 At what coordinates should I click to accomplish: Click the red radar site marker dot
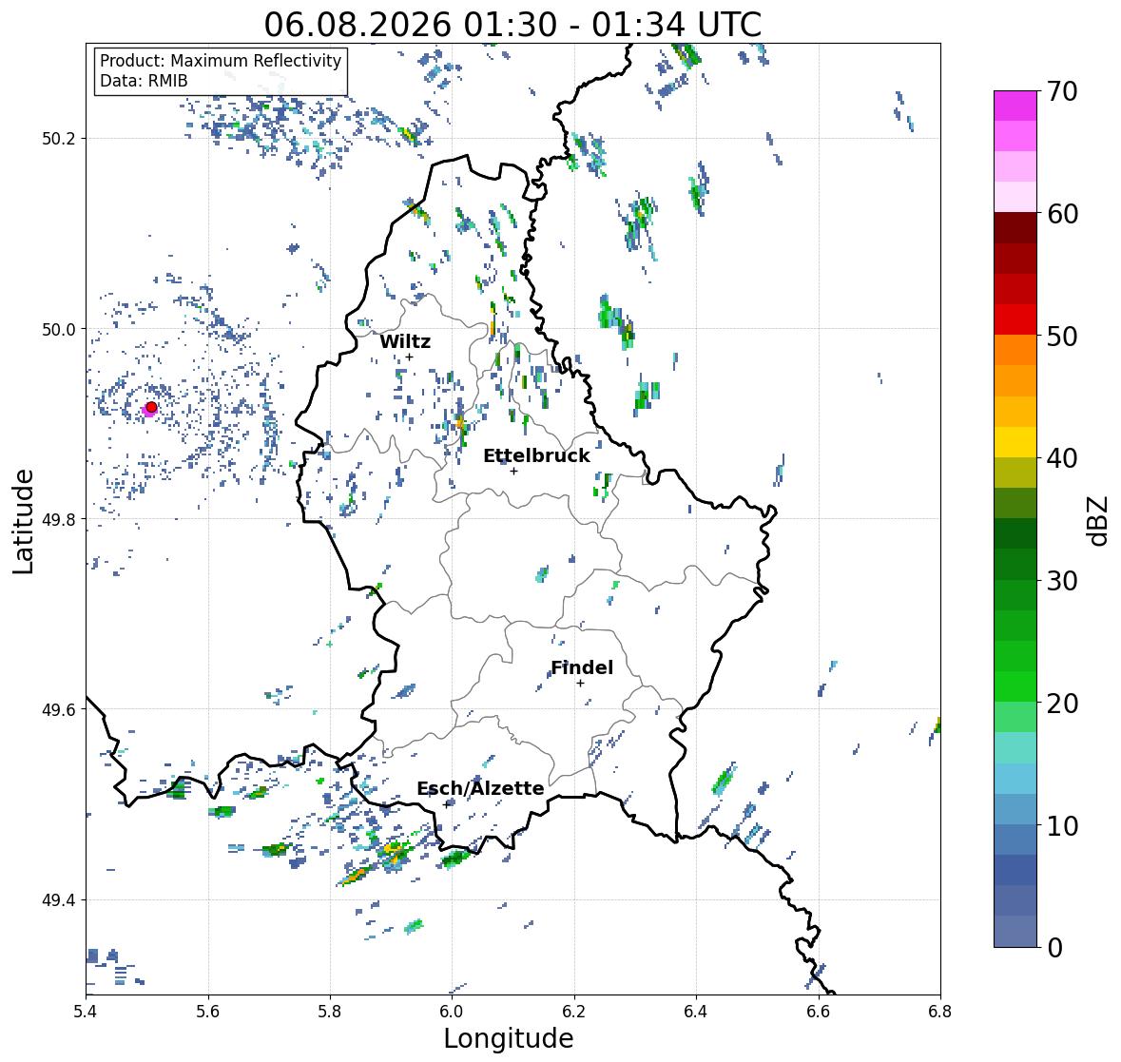pos(151,407)
